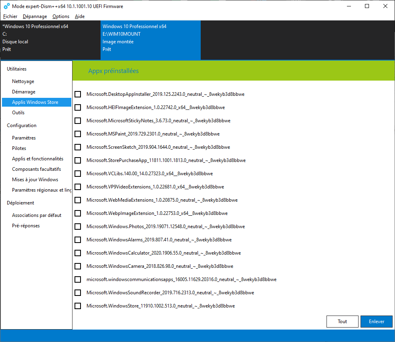Screen dimensions: 395x342
Task: Open Pilotes in the Configuration section
Action: coord(19,148)
